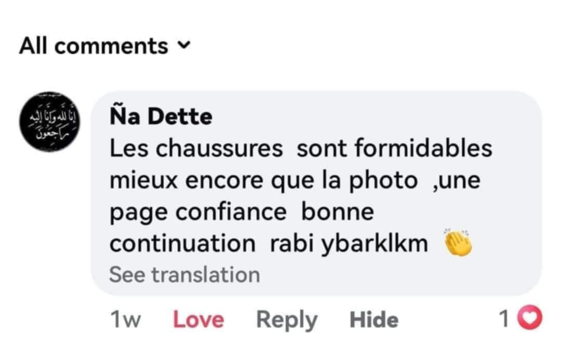Viewport: 561px width, 351px height.
Task: Click the first comment line about chaussures
Action: pyautogui.click(x=300, y=148)
